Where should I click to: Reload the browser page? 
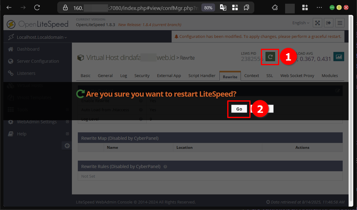pos(37,7)
